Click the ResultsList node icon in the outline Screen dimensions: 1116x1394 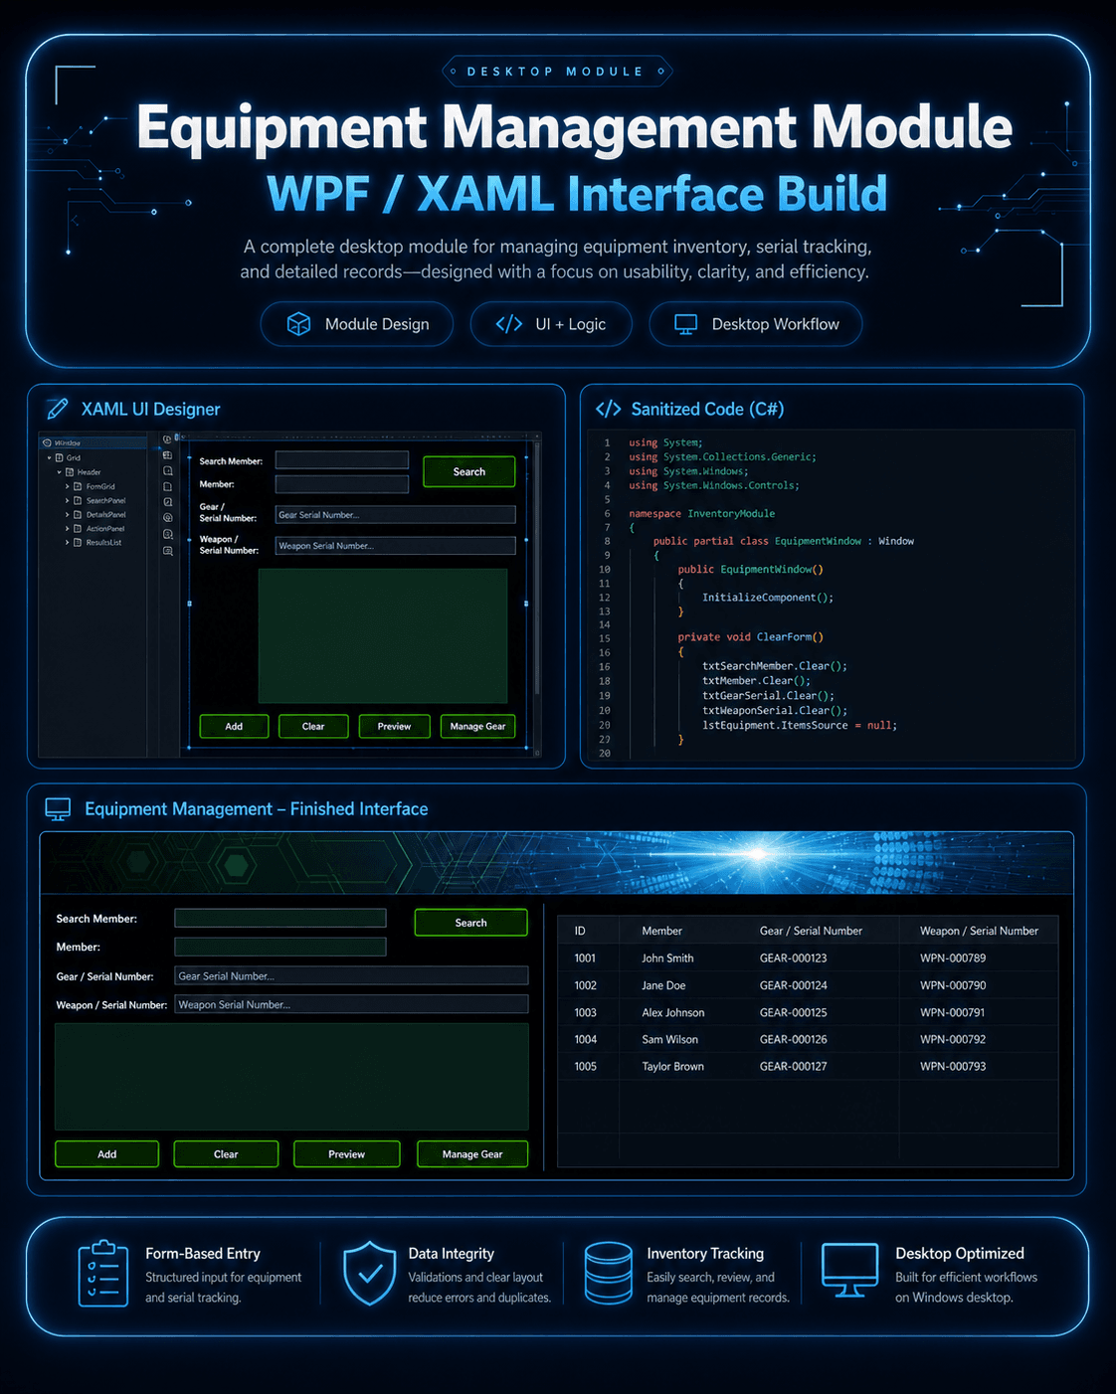click(78, 542)
